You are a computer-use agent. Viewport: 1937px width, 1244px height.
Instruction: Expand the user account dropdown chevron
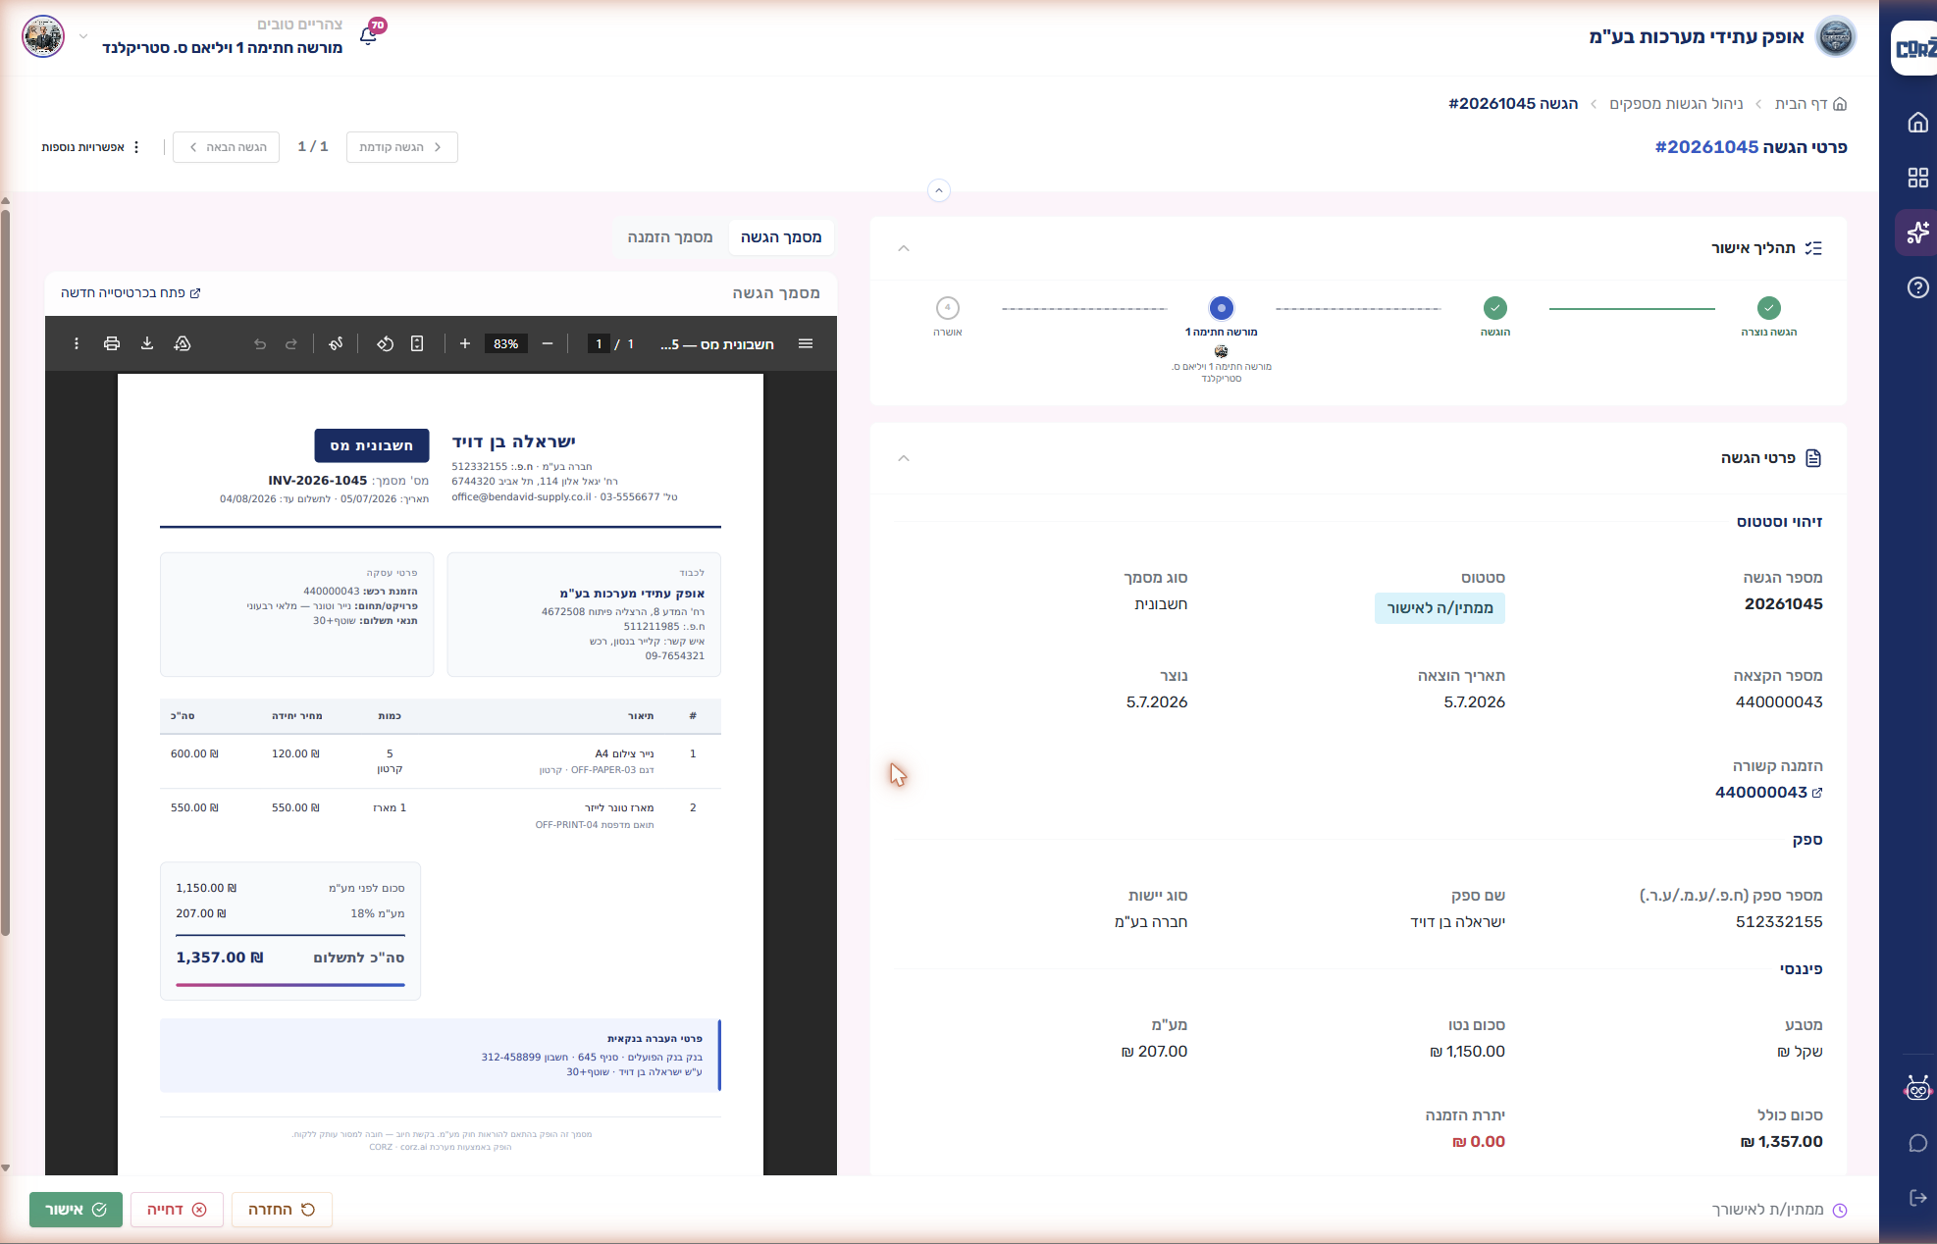coord(83,36)
